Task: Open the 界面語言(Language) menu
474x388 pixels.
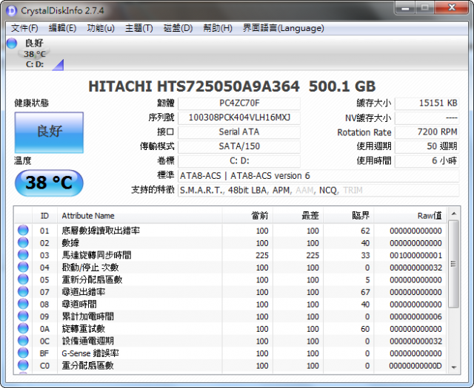Action: (283, 28)
